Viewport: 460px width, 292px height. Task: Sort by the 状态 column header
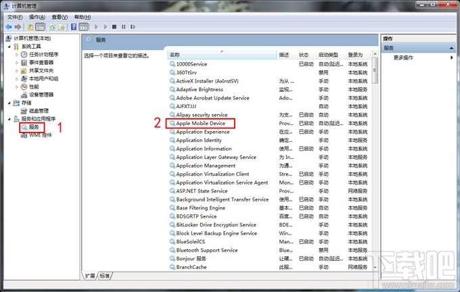306,55
